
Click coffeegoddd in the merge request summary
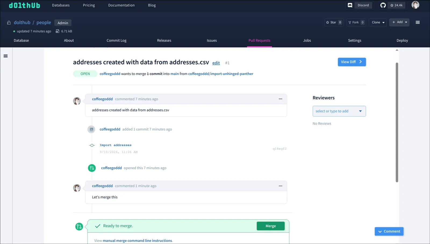(110, 74)
